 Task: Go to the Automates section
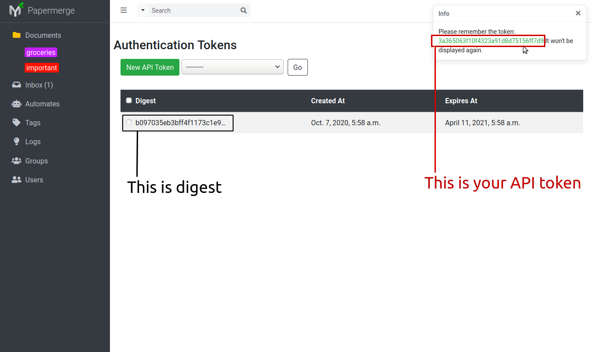coord(42,104)
